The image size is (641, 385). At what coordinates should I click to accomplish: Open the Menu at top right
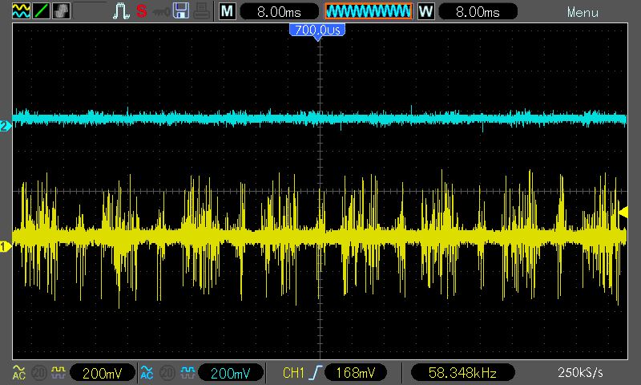583,12
